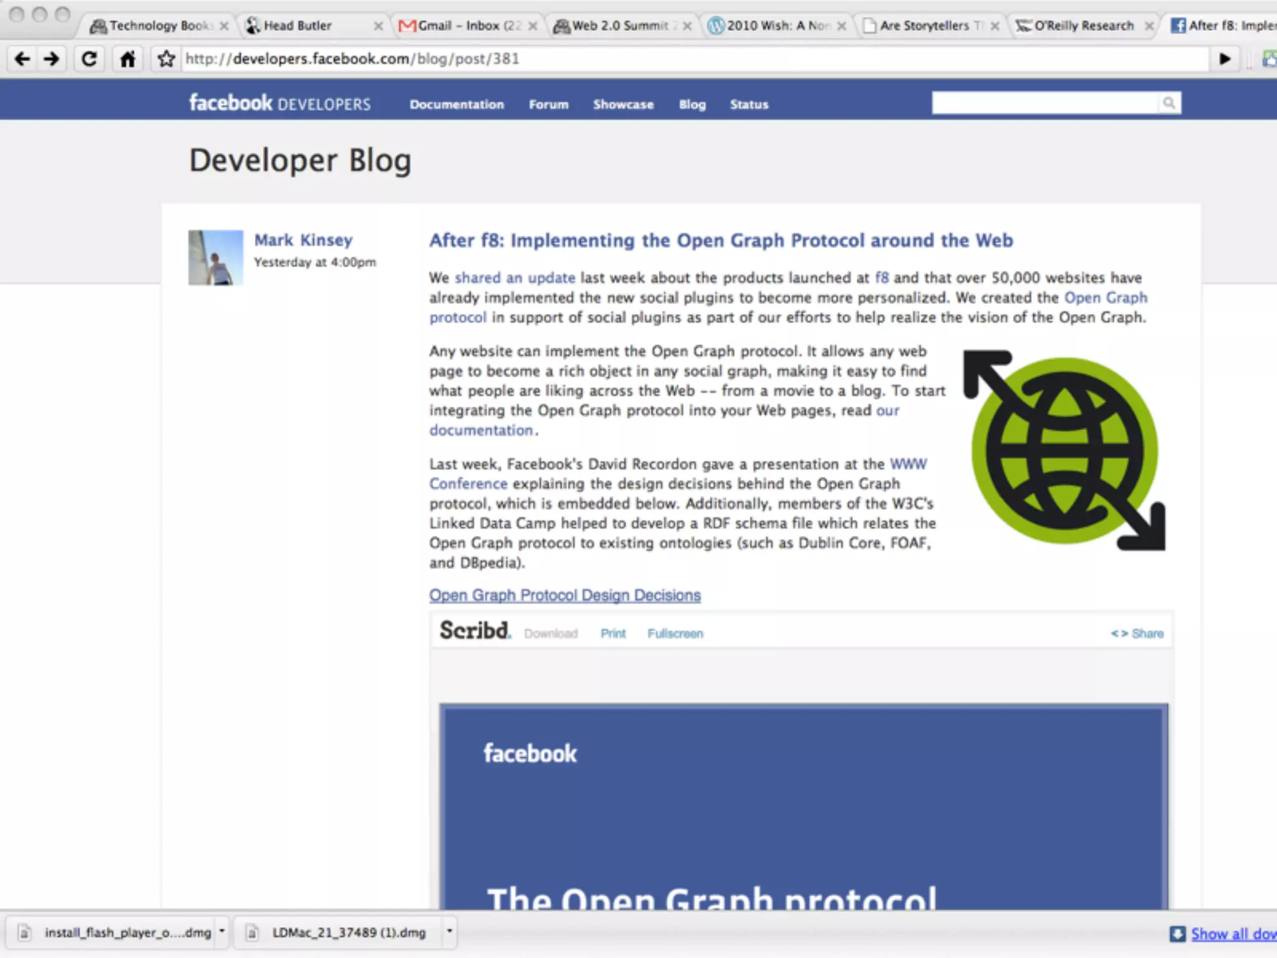
Task: Reload the page with refresh icon
Action: (89, 59)
